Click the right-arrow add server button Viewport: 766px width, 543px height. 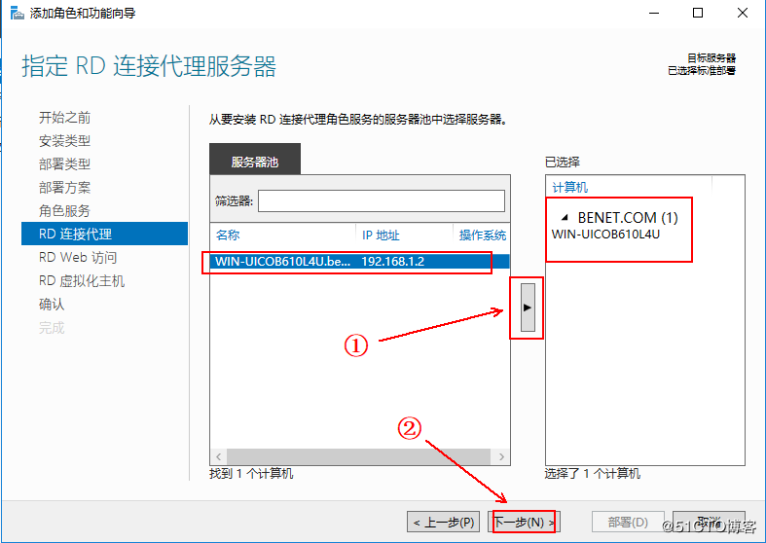528,307
